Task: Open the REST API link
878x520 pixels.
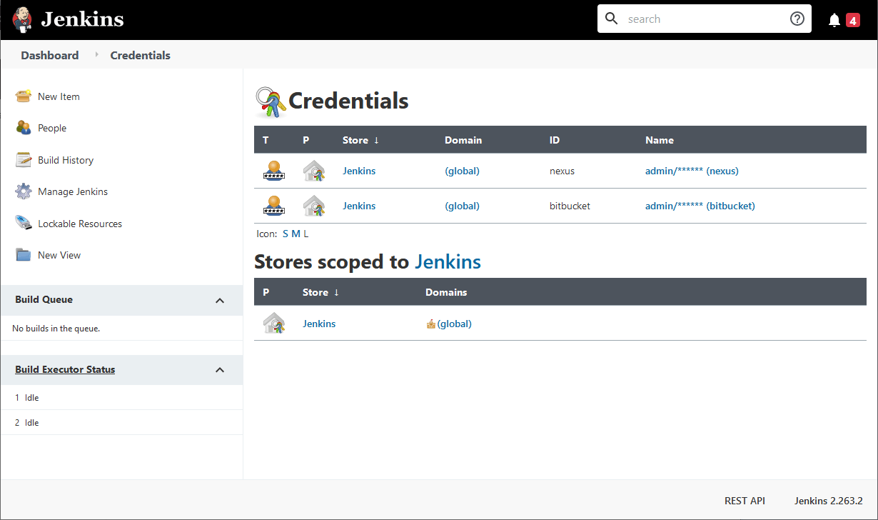Action: 745,501
